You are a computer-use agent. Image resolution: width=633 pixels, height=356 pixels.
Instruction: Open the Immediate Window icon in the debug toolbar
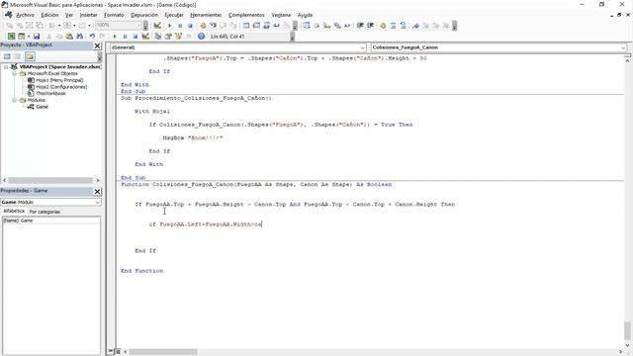tap(256, 26)
